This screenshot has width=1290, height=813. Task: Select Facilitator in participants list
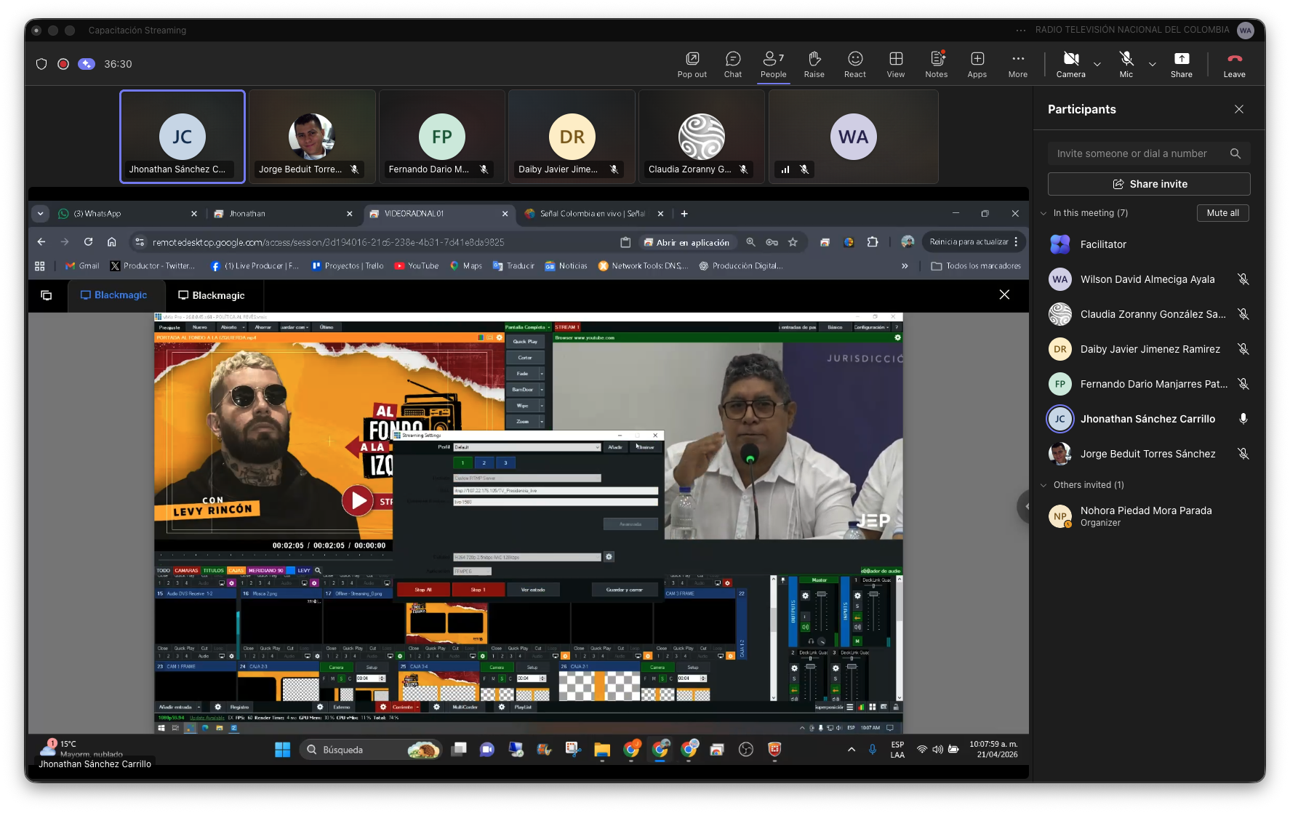point(1149,244)
